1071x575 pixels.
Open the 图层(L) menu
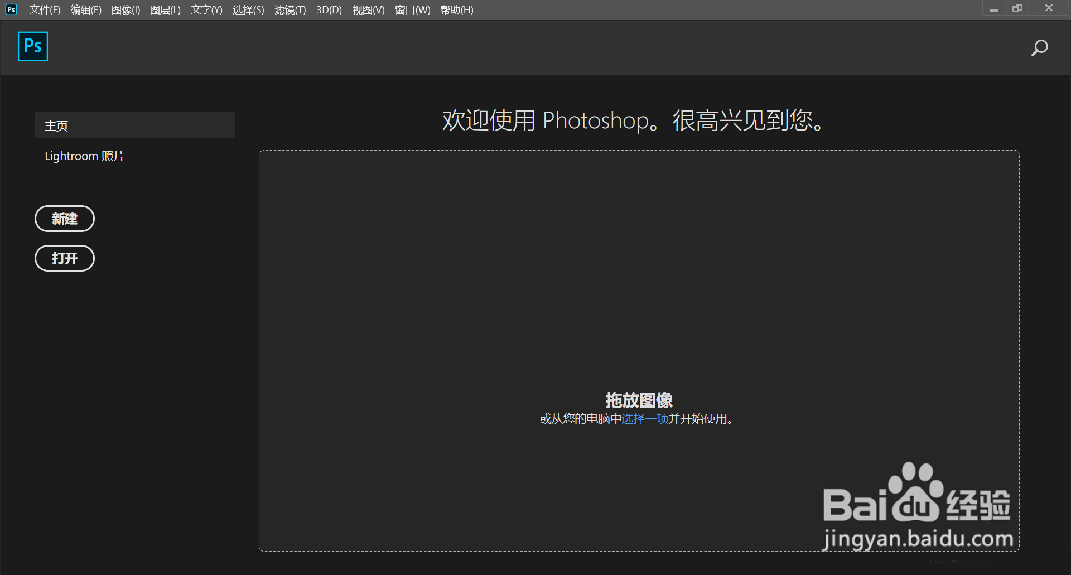(x=165, y=10)
